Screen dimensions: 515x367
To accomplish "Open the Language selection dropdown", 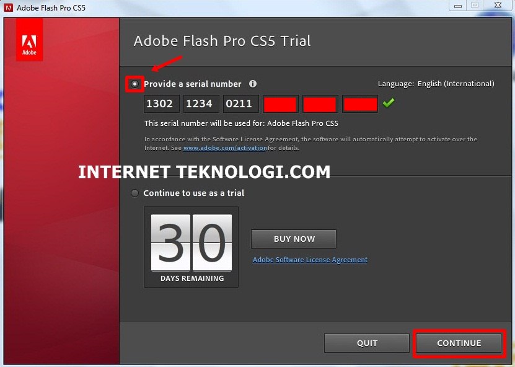I will pos(456,84).
